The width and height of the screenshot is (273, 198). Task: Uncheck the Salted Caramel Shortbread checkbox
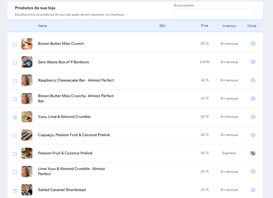[x=15, y=191]
